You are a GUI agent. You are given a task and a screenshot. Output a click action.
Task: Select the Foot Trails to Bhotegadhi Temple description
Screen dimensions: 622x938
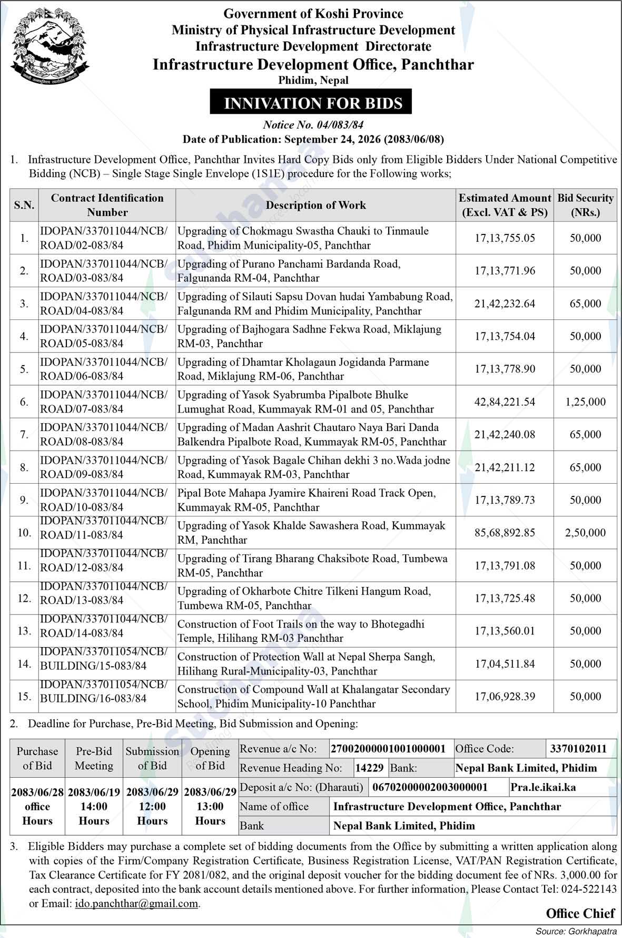click(x=301, y=631)
